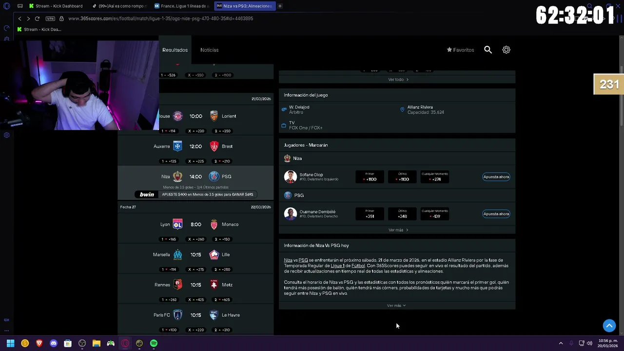This screenshot has width=624, height=351.
Task: Open the settings gear icon
Action: 507,50
